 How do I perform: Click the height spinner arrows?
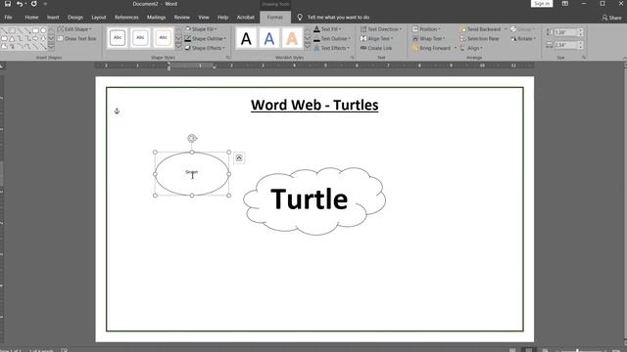pyautogui.click(x=581, y=32)
